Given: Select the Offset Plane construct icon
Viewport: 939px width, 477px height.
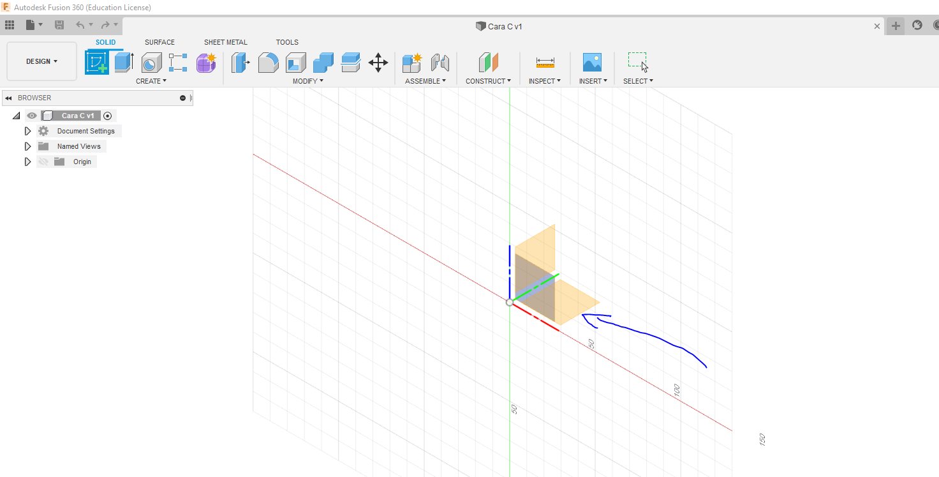Looking at the screenshot, I should (x=488, y=63).
